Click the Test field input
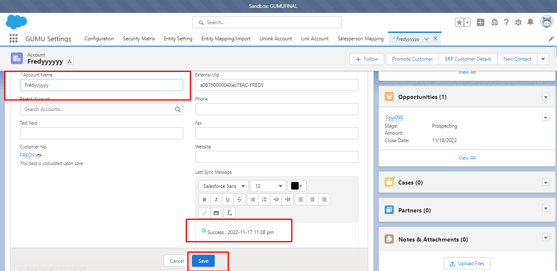 click(x=101, y=133)
